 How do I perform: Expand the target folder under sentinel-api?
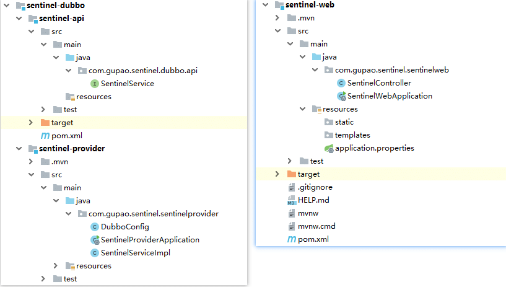click(x=31, y=123)
